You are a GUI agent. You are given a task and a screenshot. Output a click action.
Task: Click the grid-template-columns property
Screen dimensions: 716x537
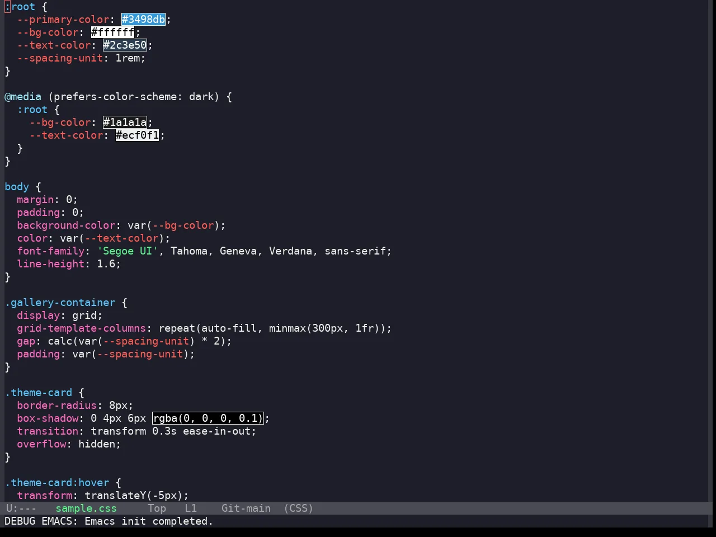point(82,328)
